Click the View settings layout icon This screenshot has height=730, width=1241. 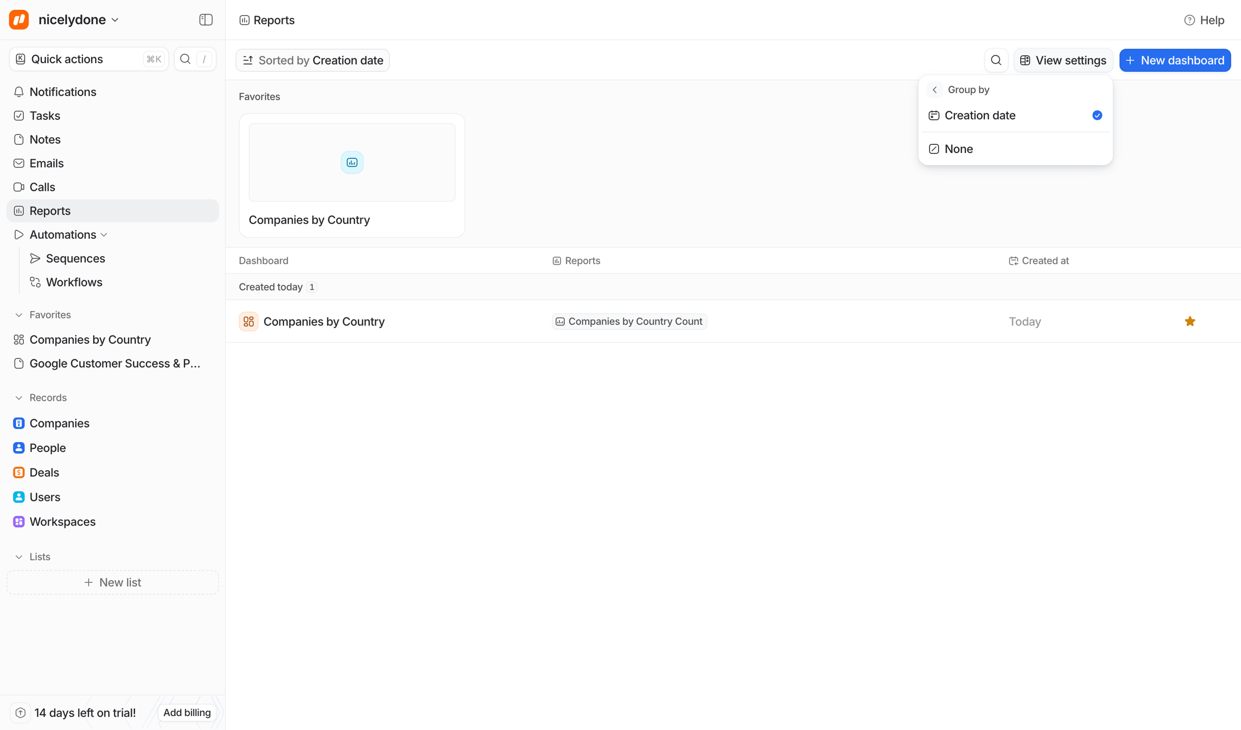(1025, 60)
